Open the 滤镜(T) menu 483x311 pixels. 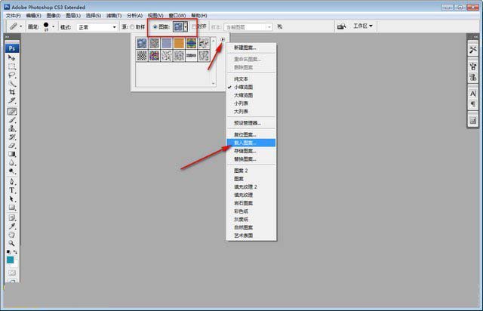coord(114,15)
